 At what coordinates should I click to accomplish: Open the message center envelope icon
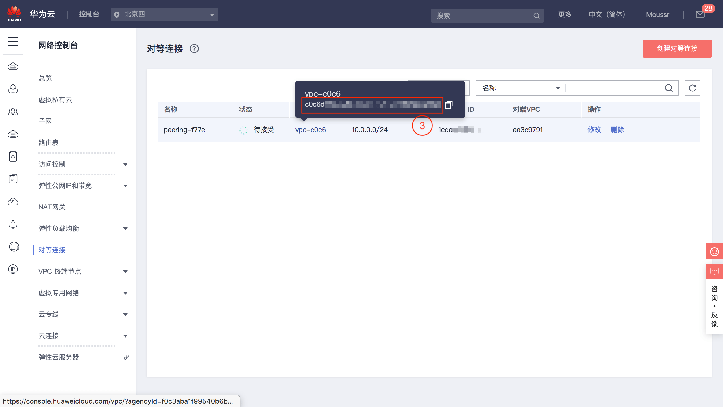click(700, 14)
